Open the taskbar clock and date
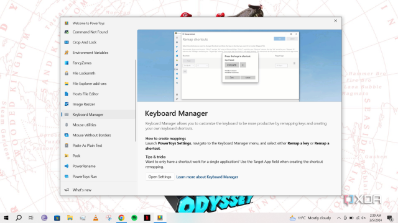This screenshot has width=398, height=223. click(376, 217)
